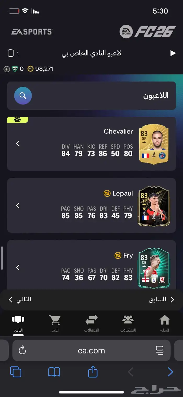Image resolution: width=183 pixels, height=397 pixels.
Task: Tap the blue player search icon
Action: pos(23,96)
